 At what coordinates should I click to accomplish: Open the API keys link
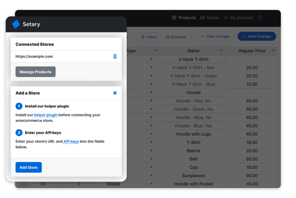(x=71, y=141)
